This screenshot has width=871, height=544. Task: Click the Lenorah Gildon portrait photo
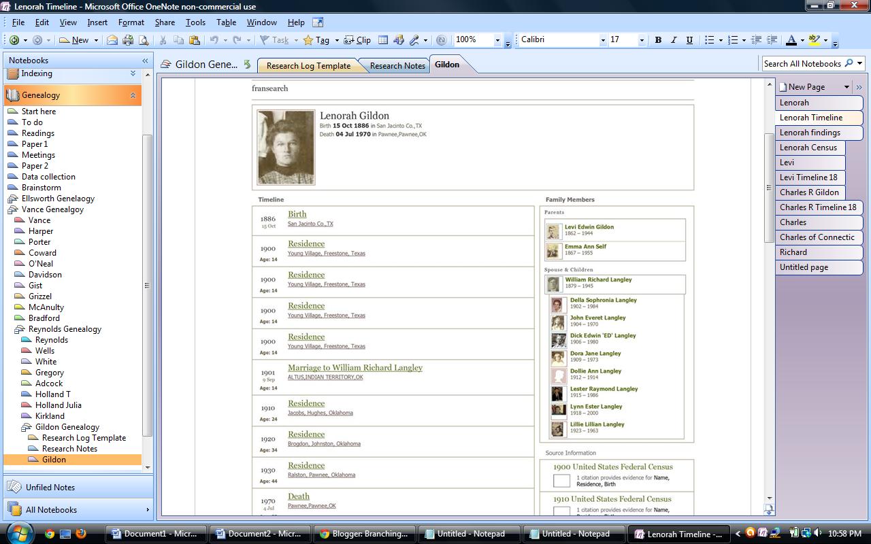point(286,148)
